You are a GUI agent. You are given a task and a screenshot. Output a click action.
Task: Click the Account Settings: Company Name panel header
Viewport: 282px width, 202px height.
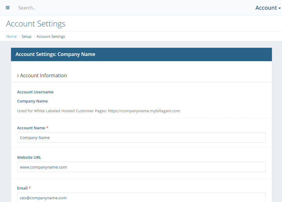click(141, 54)
